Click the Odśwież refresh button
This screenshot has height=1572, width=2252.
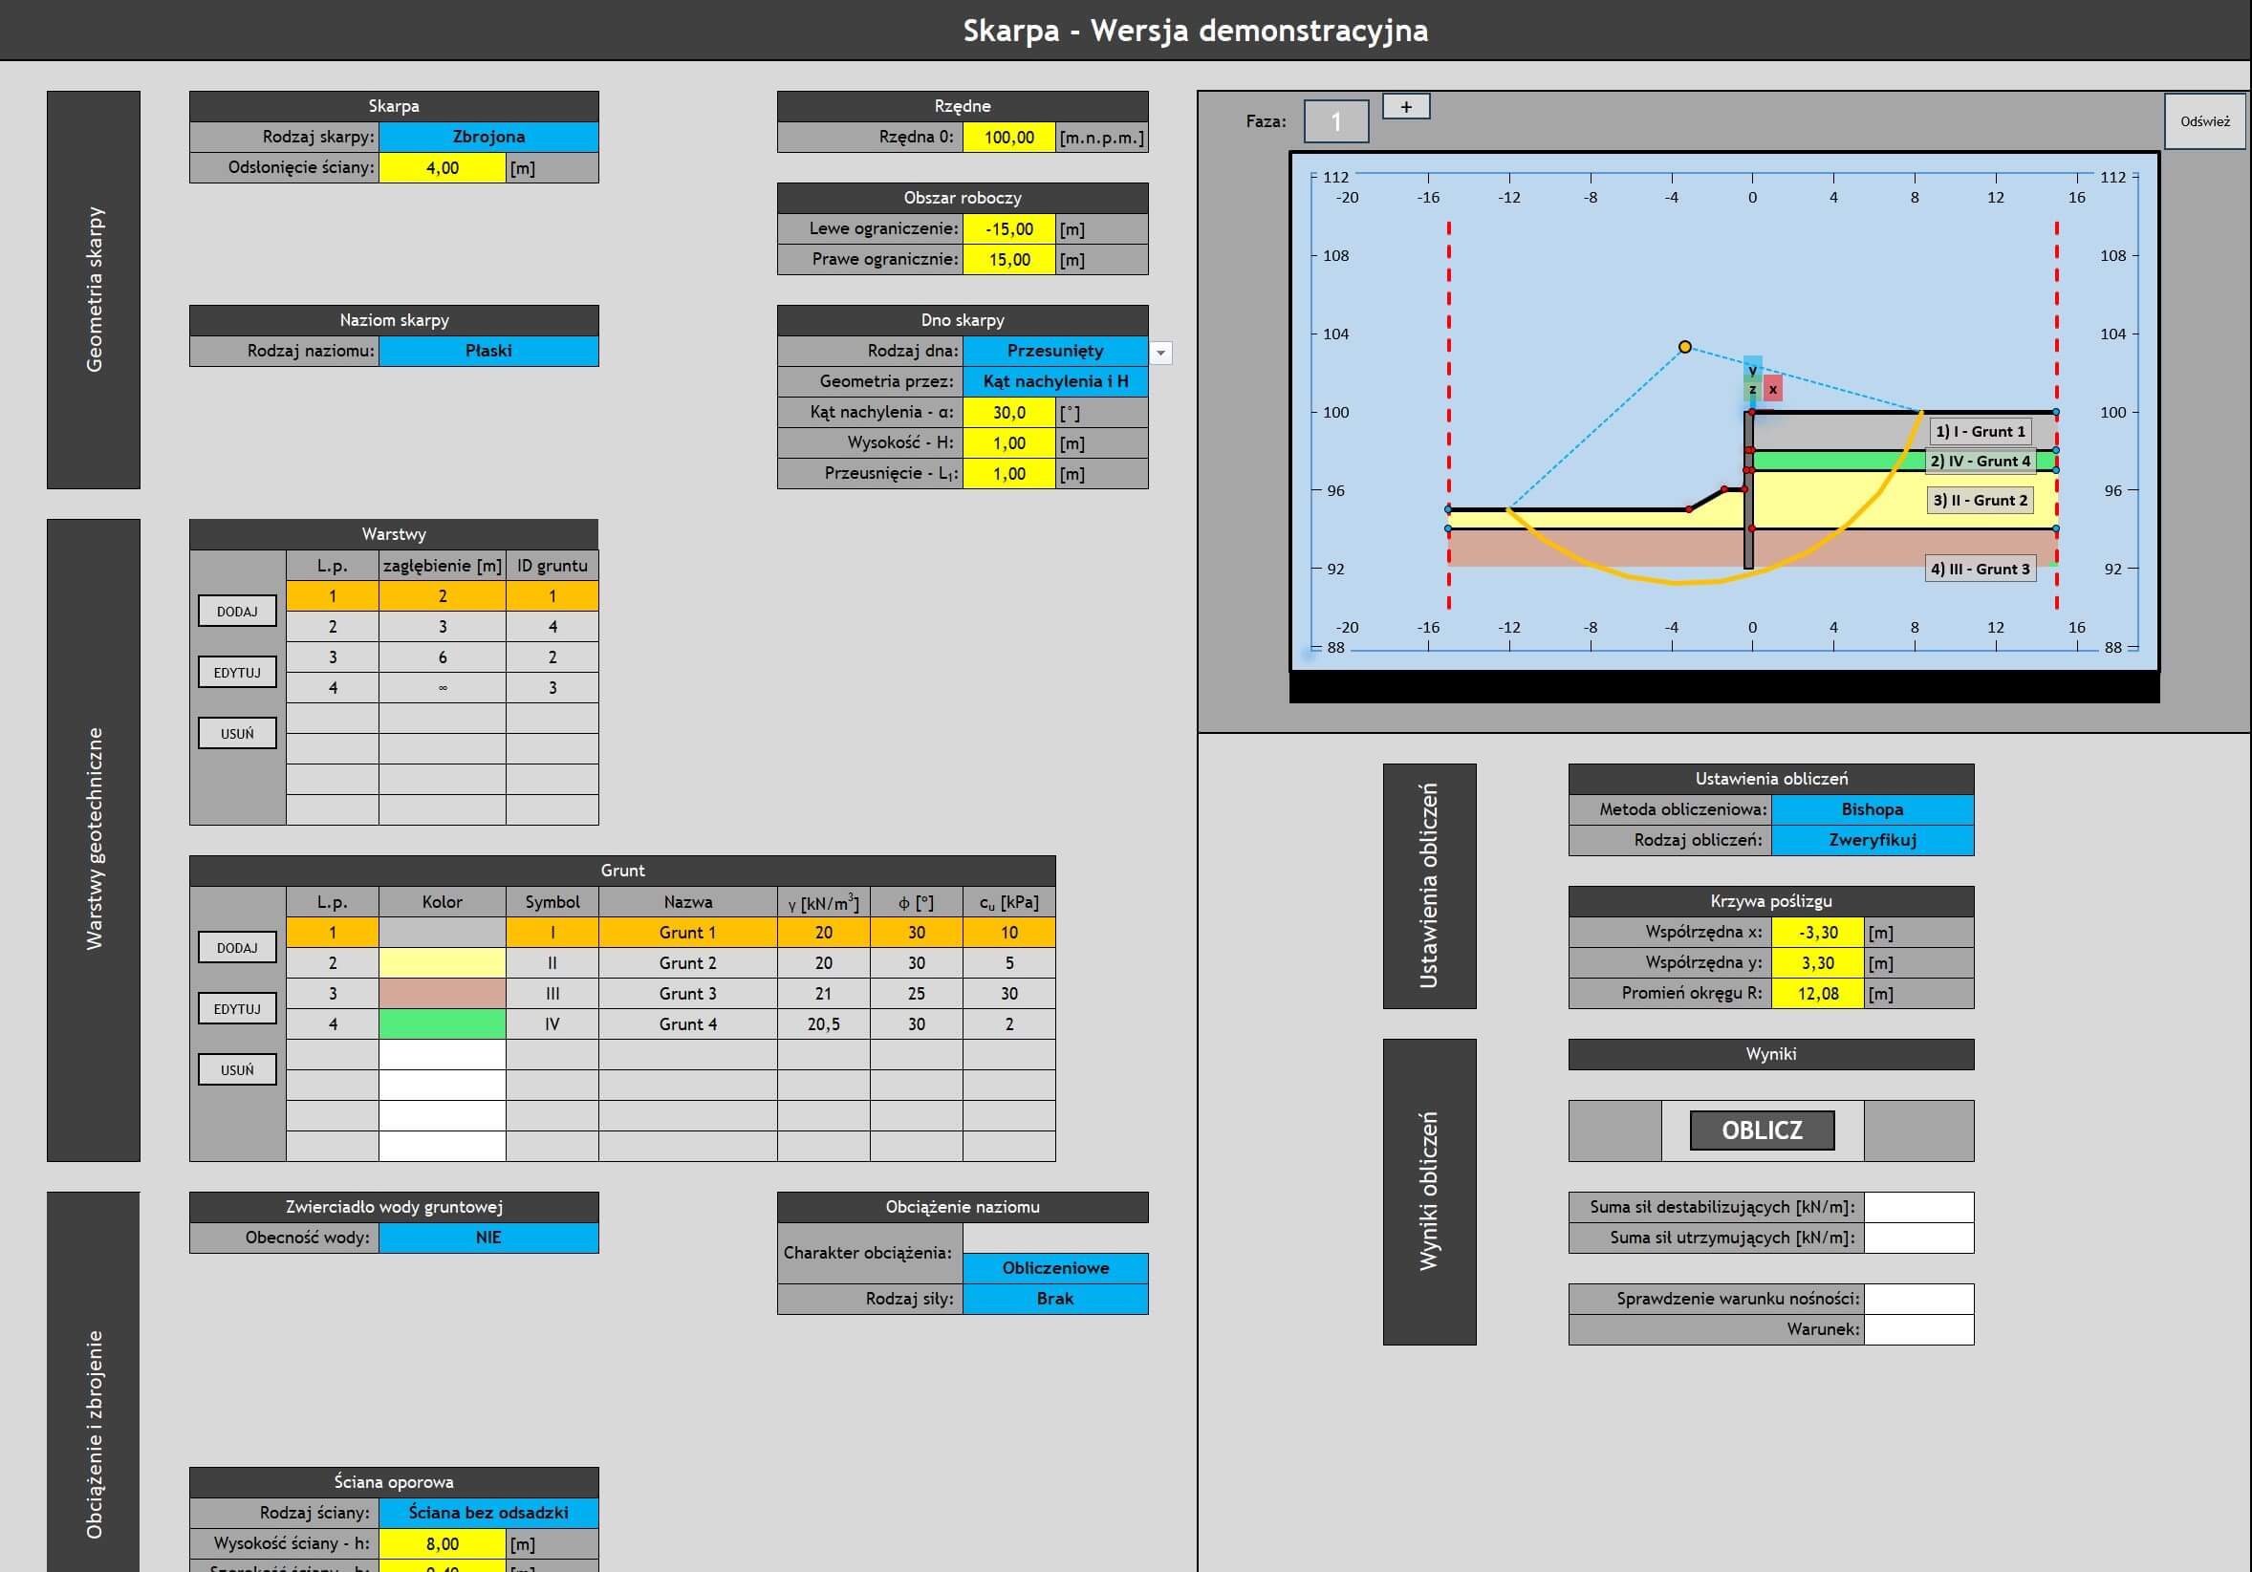point(2204,121)
